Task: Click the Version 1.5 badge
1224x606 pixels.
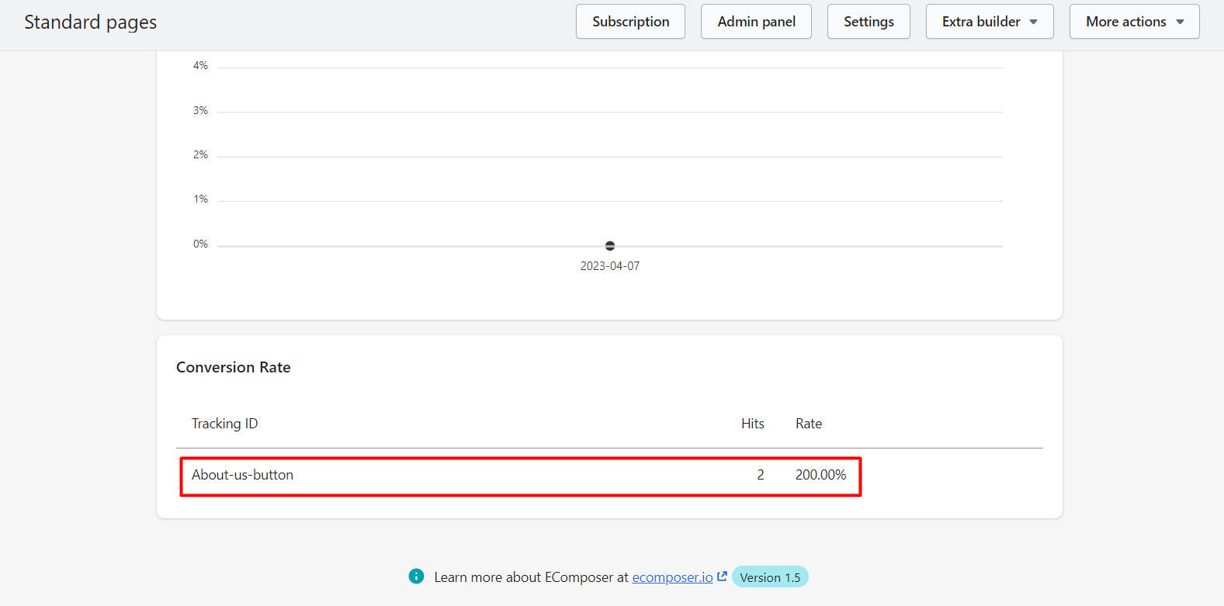Action: 770,577
